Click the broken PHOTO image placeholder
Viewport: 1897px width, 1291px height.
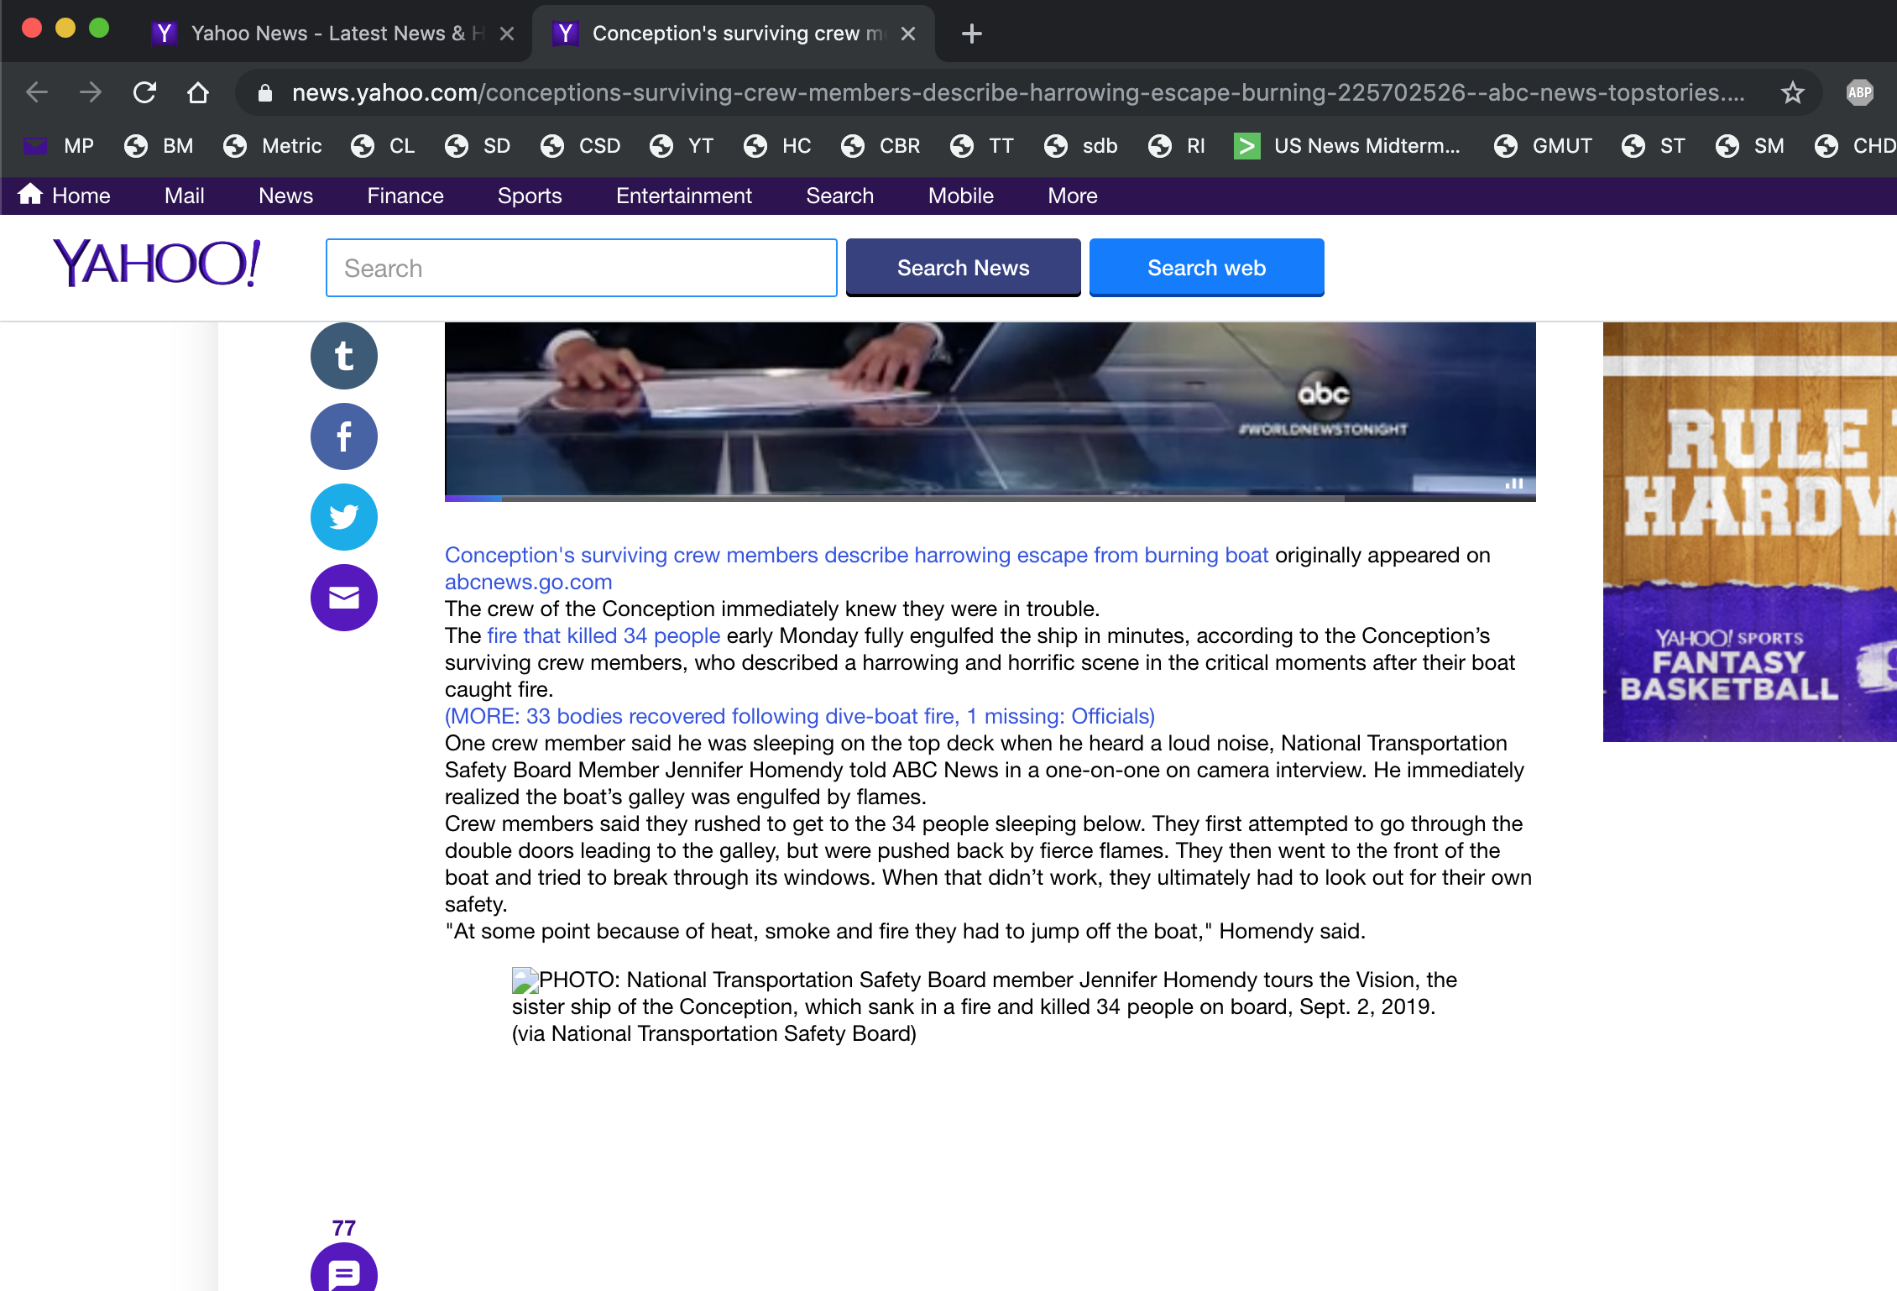point(525,980)
